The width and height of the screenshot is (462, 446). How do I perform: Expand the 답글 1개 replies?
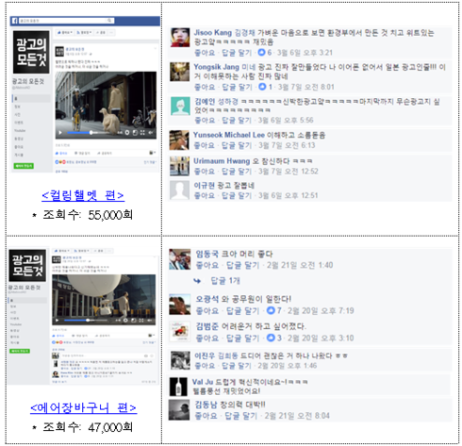[225, 281]
